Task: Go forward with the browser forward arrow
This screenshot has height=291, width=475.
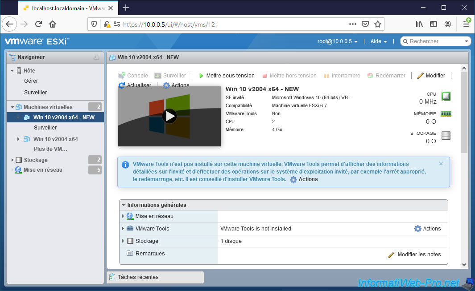Action: coord(24,24)
